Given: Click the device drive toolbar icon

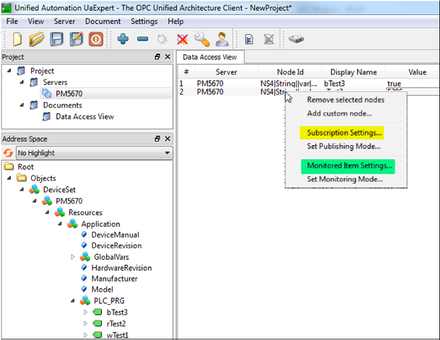Looking at the screenshot, I should coord(296,39).
